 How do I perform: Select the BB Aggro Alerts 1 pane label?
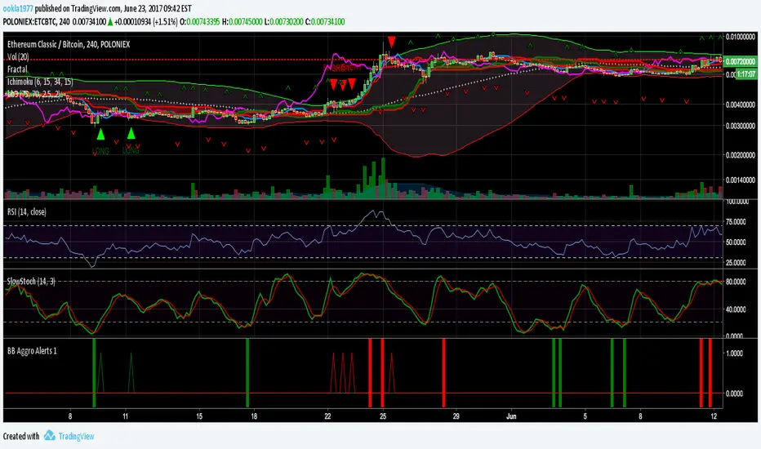[32, 350]
